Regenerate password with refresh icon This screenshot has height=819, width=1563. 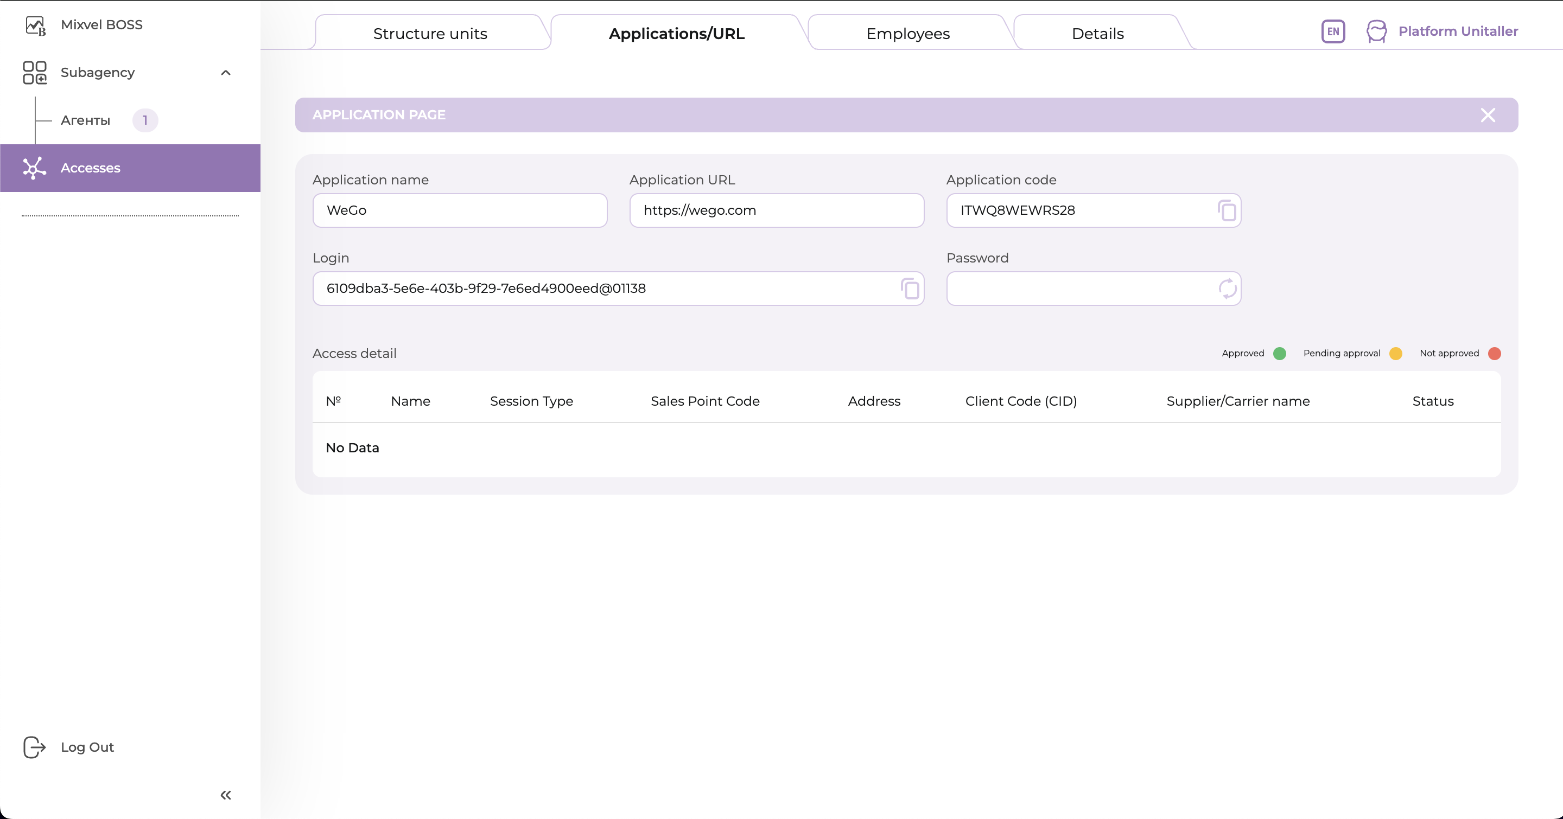[x=1227, y=289]
